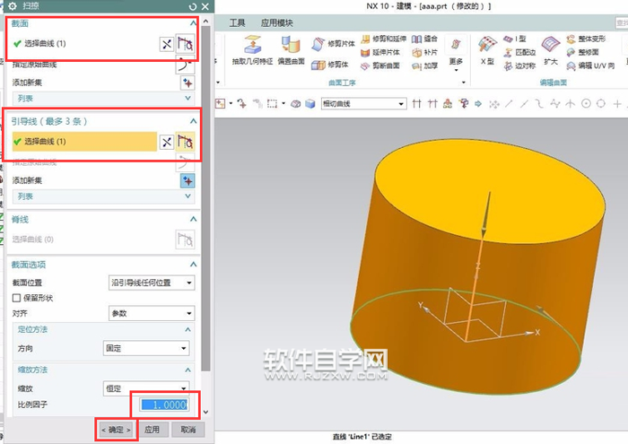Click the 应用 button
The image size is (628, 444).
(x=152, y=430)
